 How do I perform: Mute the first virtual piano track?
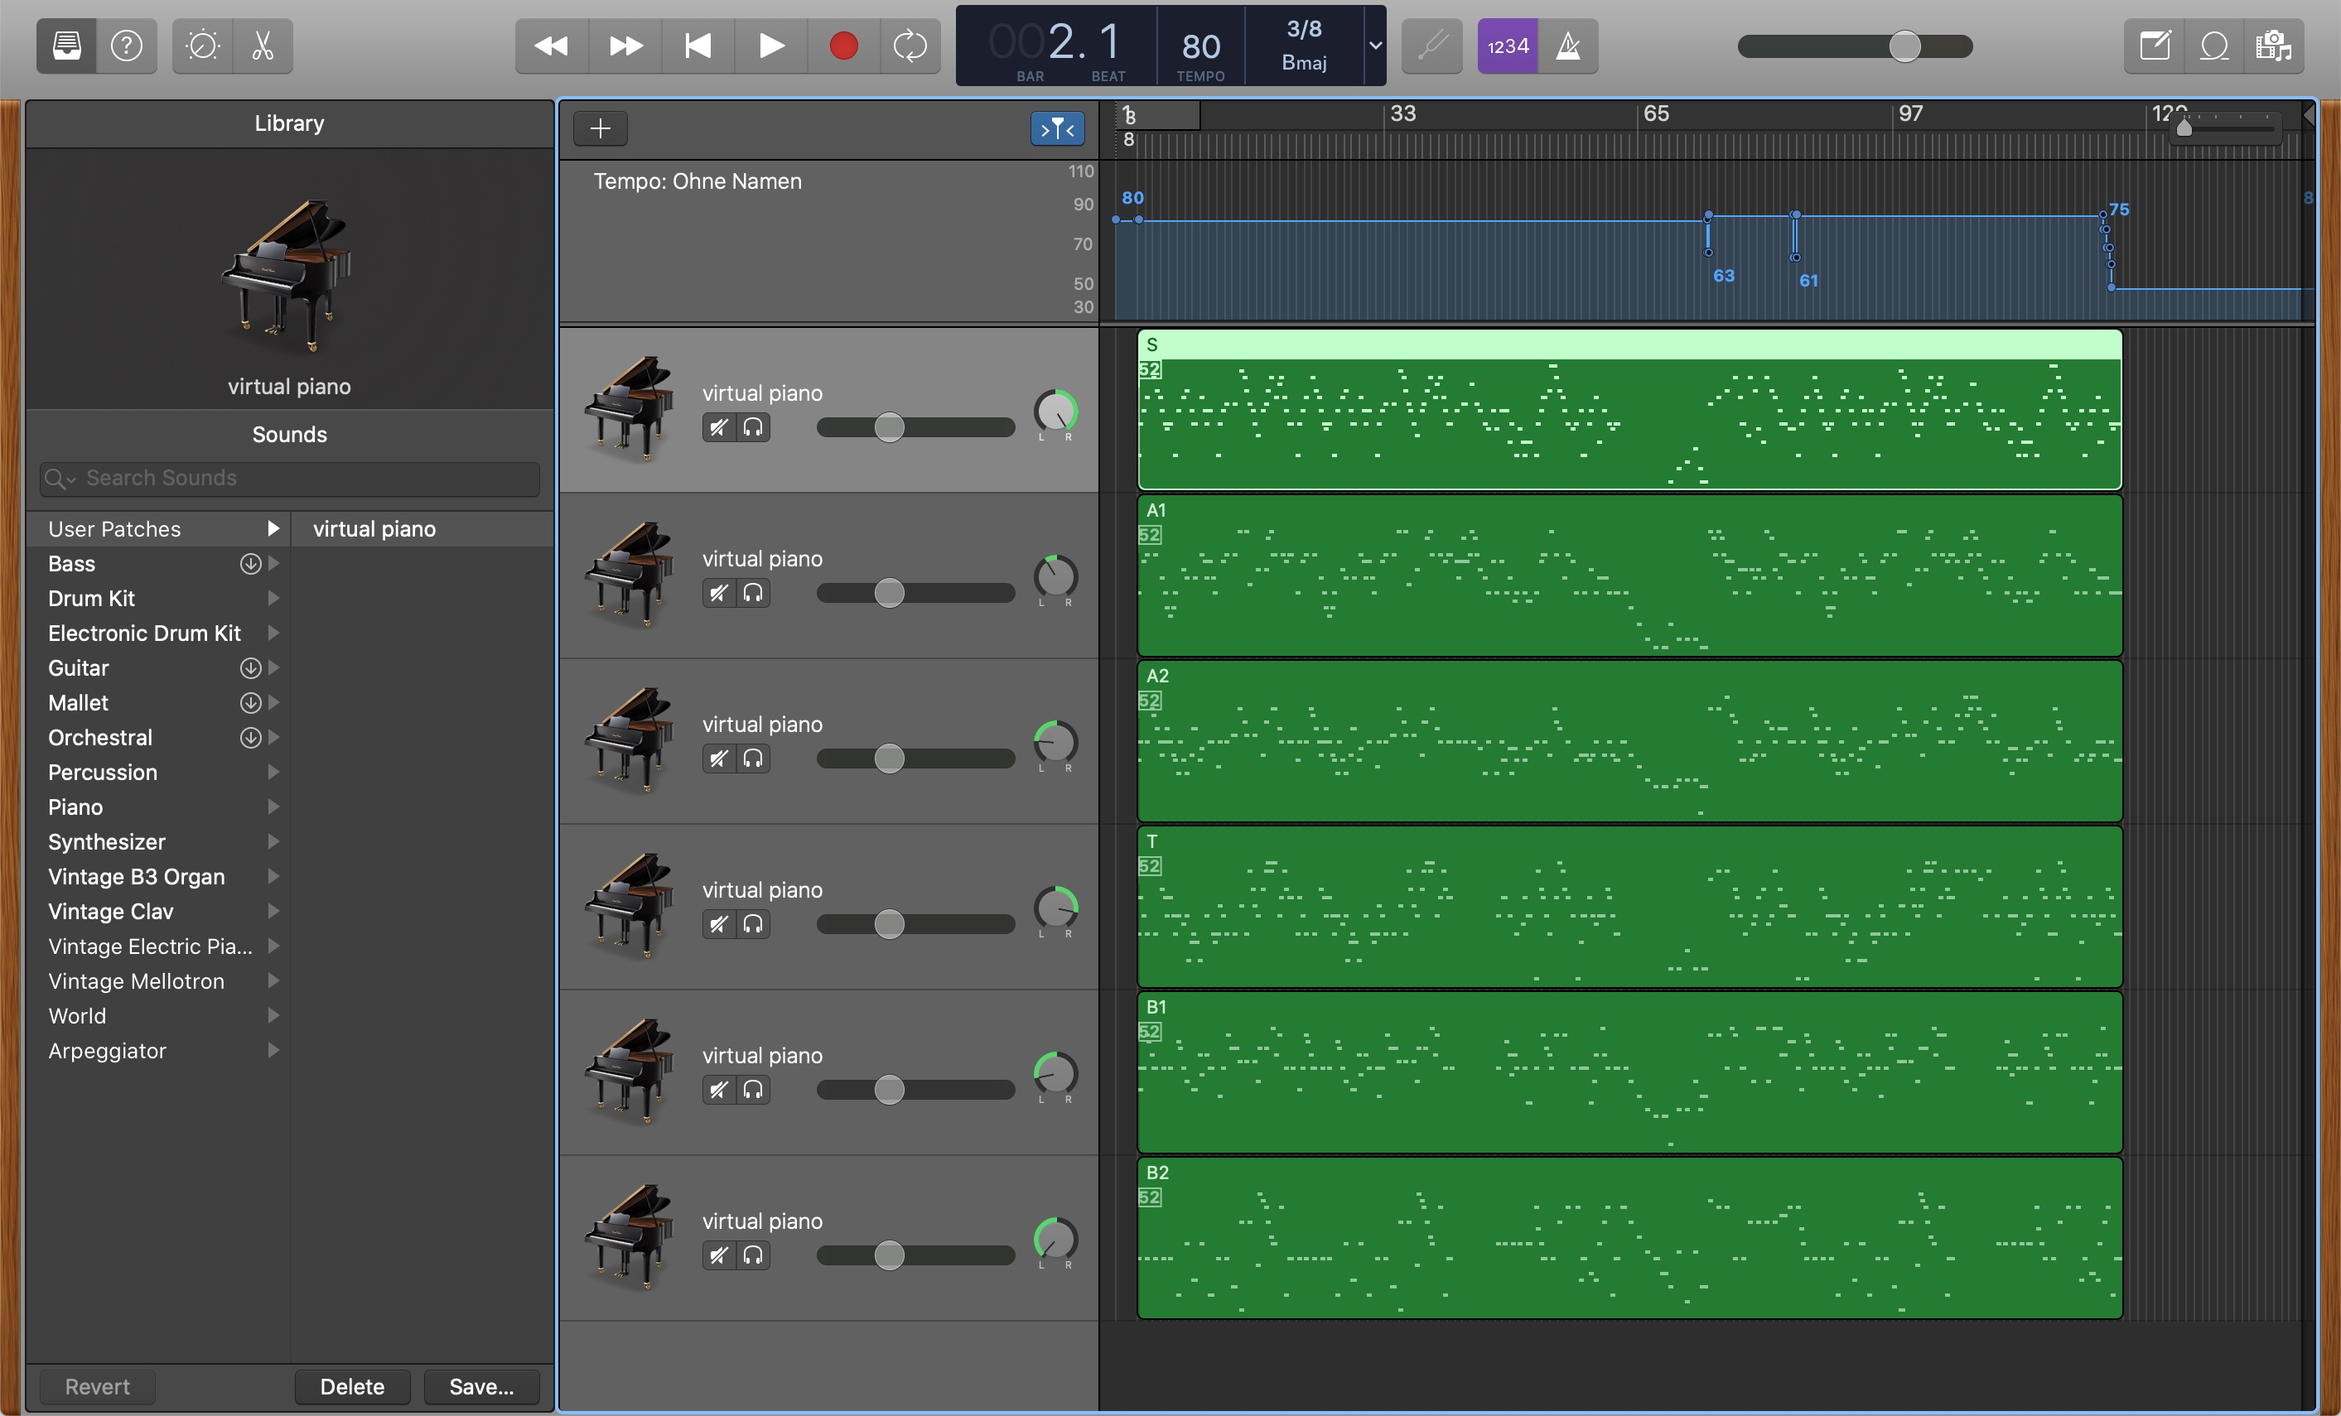click(719, 427)
